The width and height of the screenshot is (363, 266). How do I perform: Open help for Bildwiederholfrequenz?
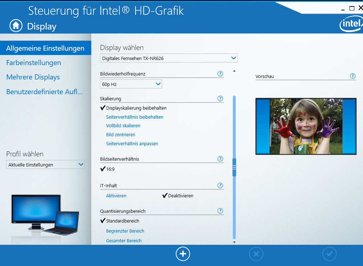(220, 74)
